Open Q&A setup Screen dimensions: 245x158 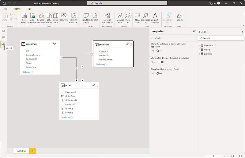(x=137, y=18)
